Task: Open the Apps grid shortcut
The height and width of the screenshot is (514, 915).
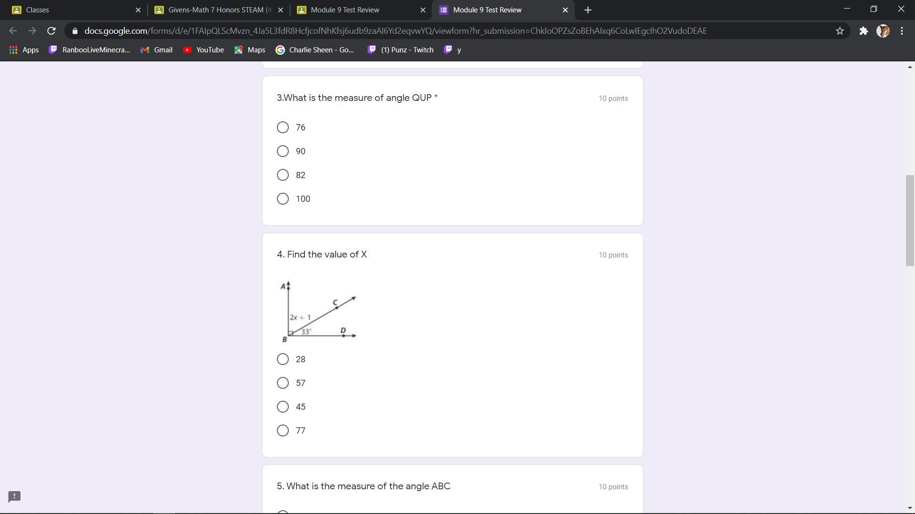Action: 24,50
